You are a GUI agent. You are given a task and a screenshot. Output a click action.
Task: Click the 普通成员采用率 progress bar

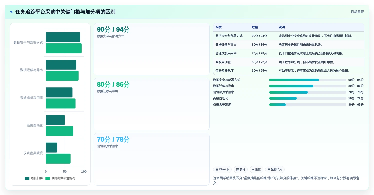[x=308, y=92]
